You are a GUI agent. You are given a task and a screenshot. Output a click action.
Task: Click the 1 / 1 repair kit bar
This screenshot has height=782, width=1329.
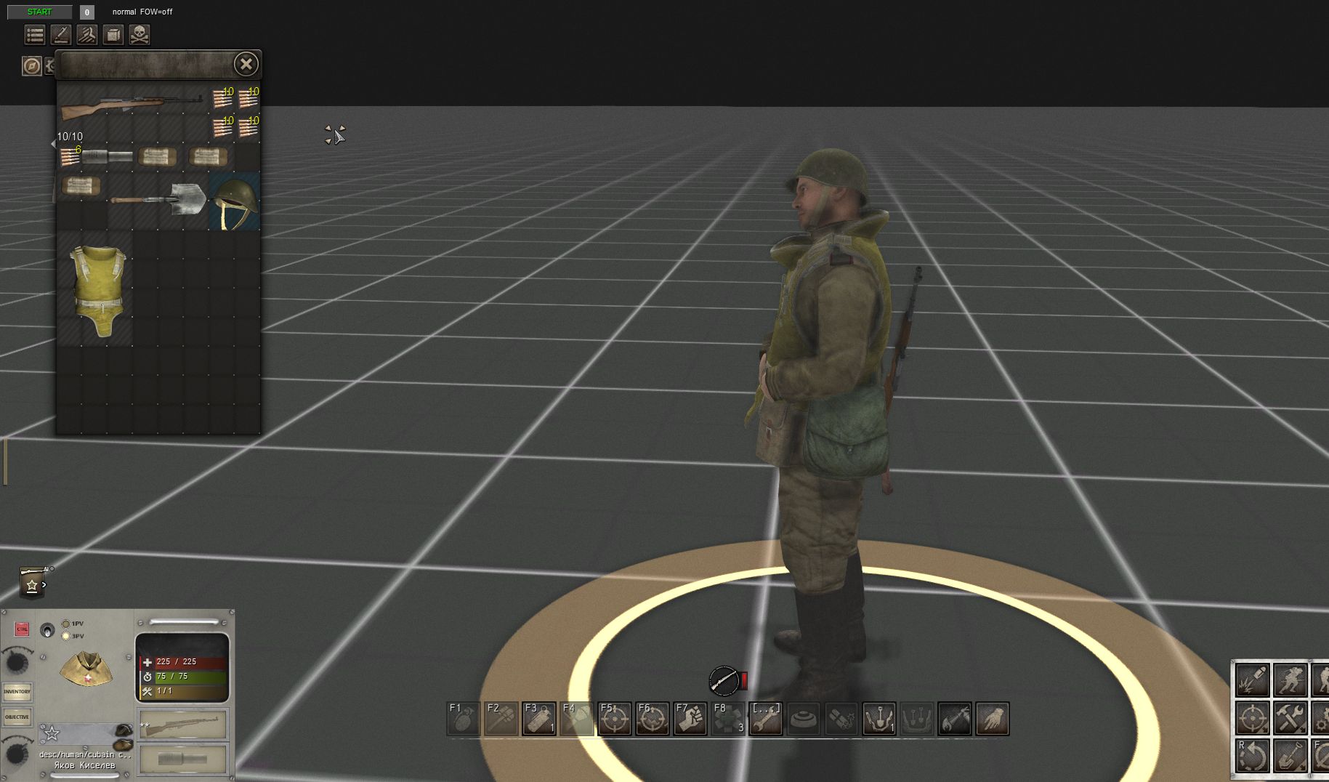click(x=183, y=691)
